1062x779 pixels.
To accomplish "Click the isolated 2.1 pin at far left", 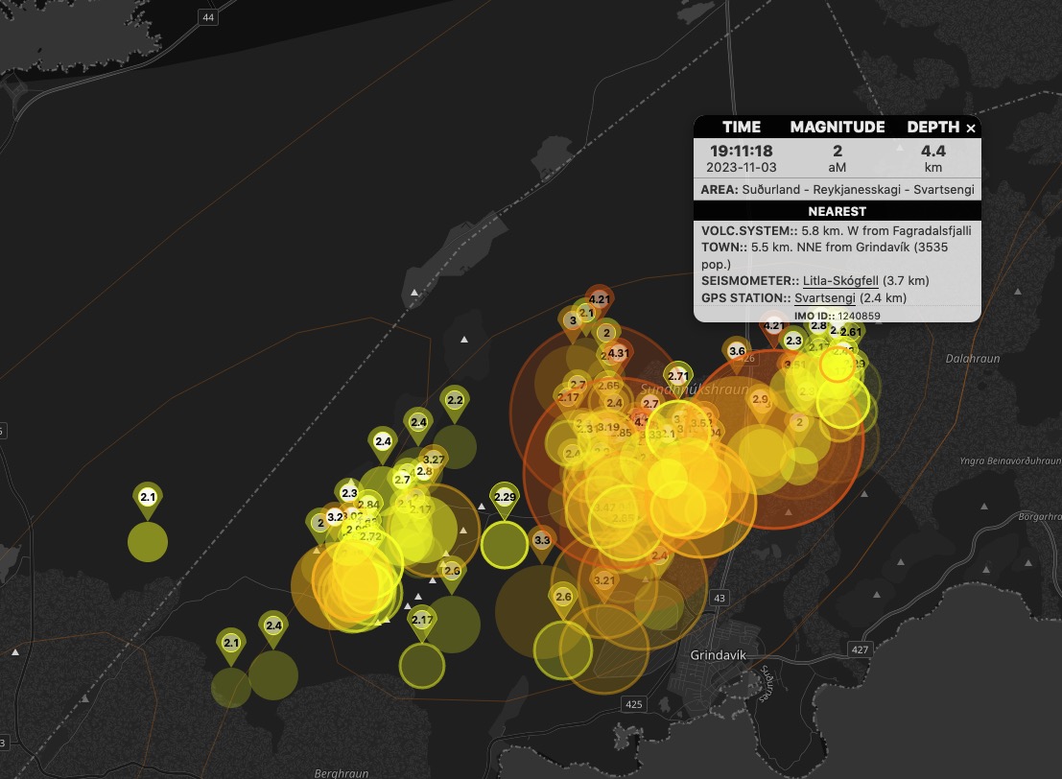I will coord(148,498).
